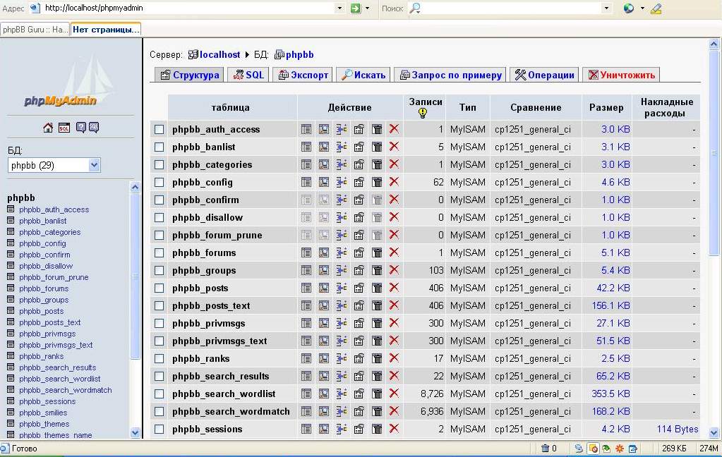Tick the checkbox for phpbb_privmsgs_text
Screen dimensions: 722x457
tap(160, 341)
